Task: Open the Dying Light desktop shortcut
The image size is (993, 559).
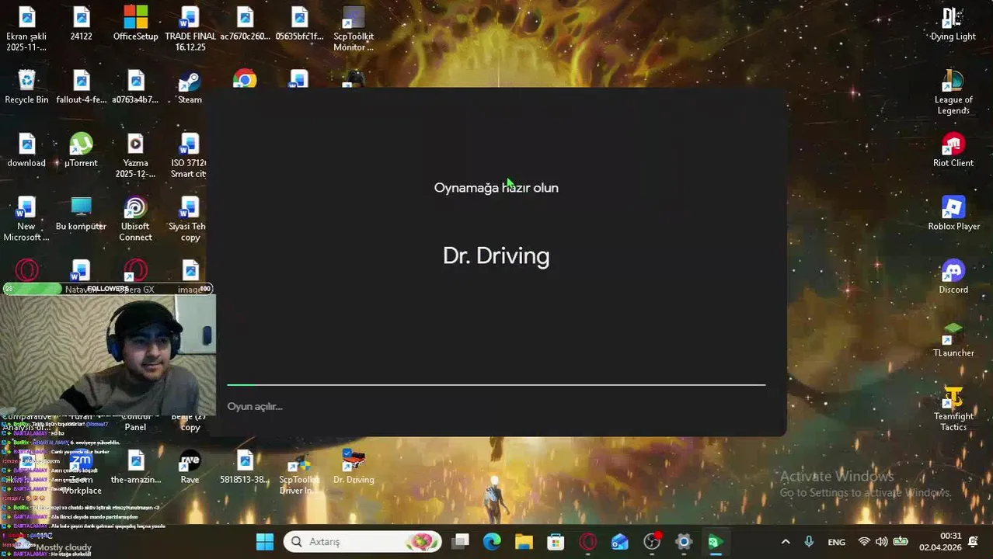Action: tap(953, 25)
